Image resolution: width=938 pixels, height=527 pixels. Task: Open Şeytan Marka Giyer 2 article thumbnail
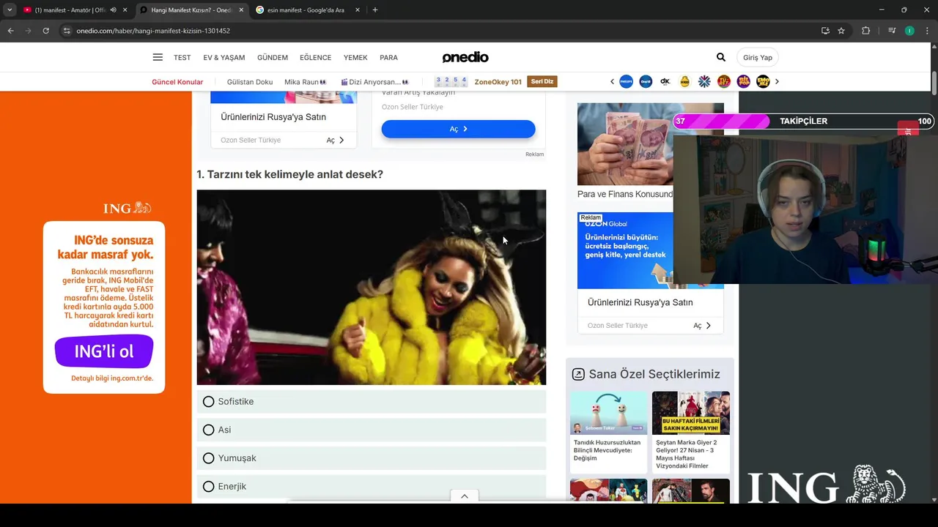click(691, 413)
